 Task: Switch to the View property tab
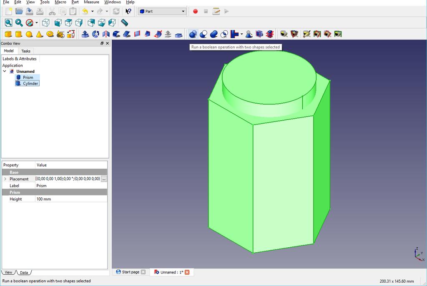pos(8,272)
